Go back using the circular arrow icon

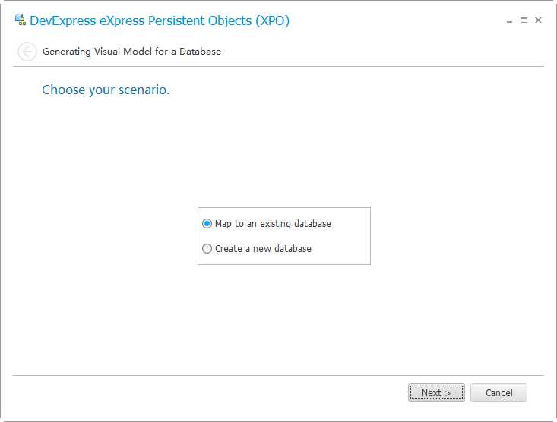[x=27, y=52]
